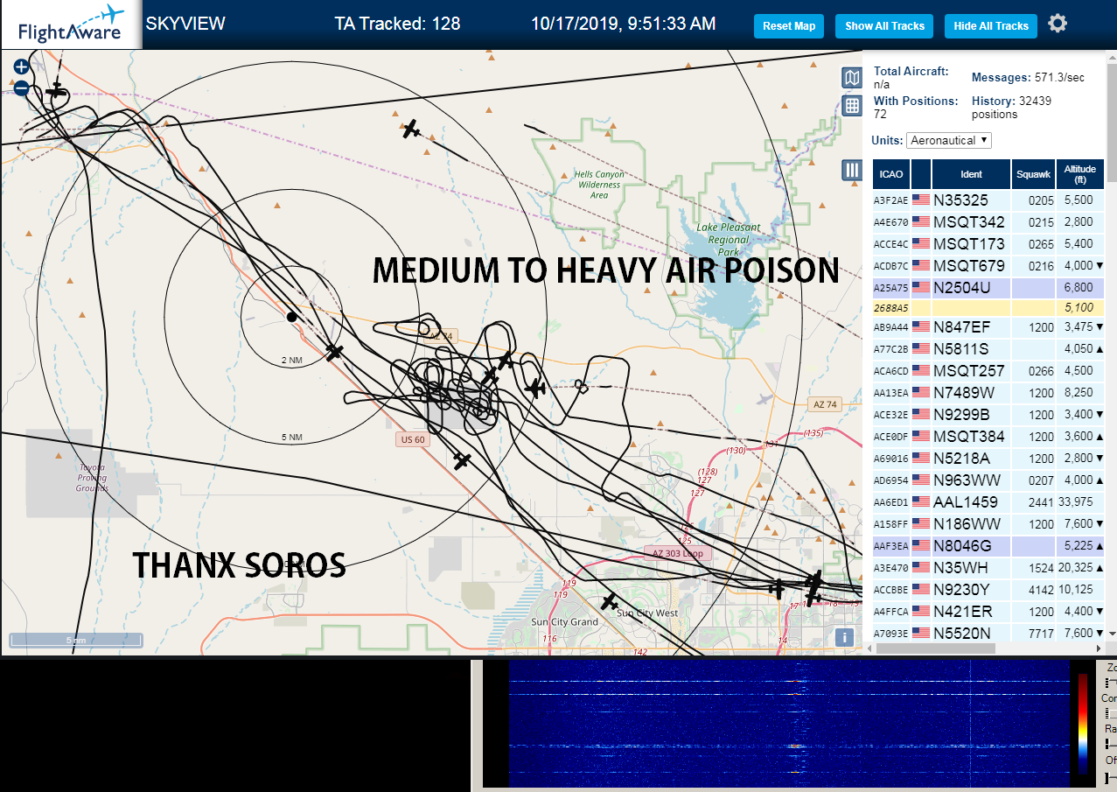Click the AZ 303 Loop road label
This screenshot has width=1117, height=792.
678,553
